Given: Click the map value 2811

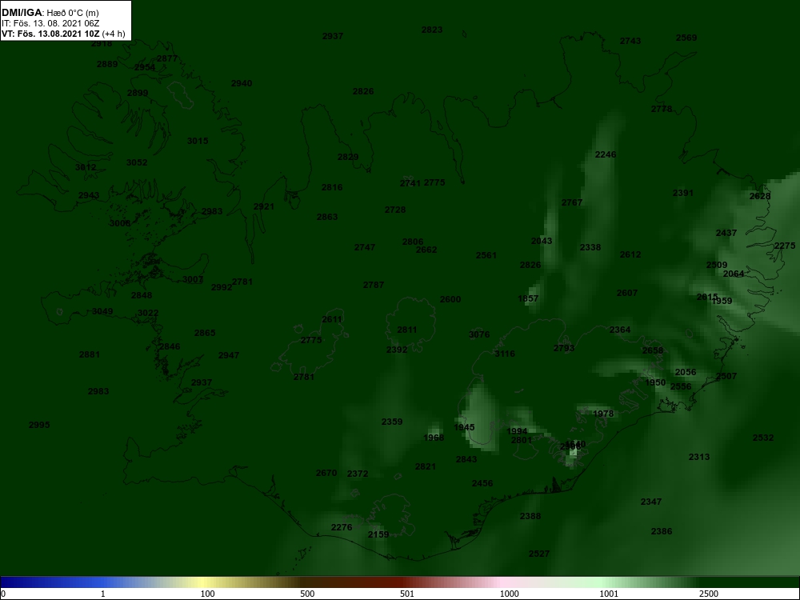Looking at the screenshot, I should tap(407, 330).
